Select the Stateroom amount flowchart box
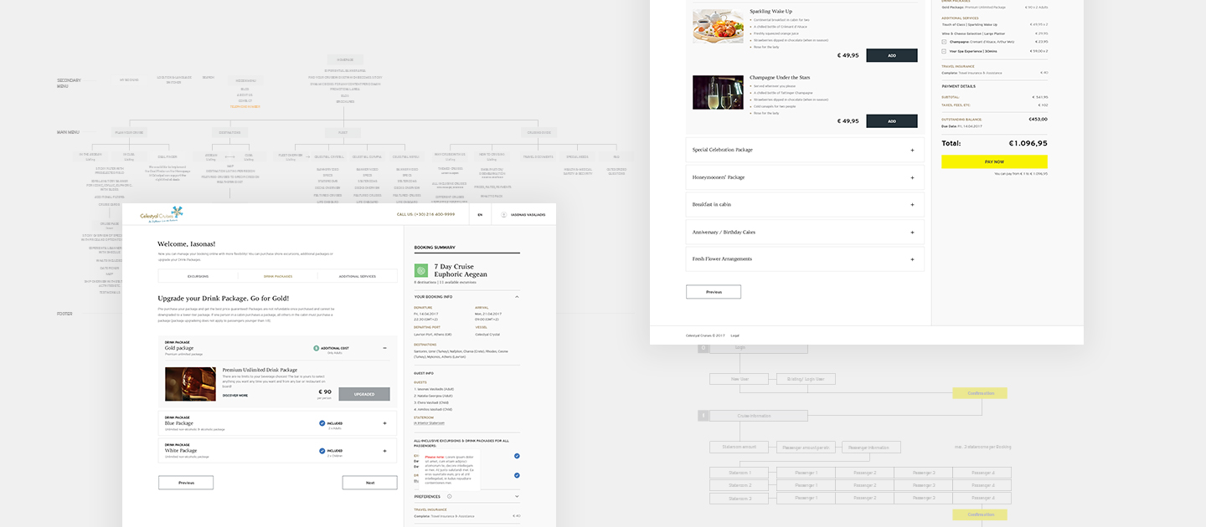The image size is (1206, 527). pyautogui.click(x=740, y=447)
